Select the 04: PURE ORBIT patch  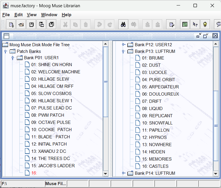tap(162, 79)
